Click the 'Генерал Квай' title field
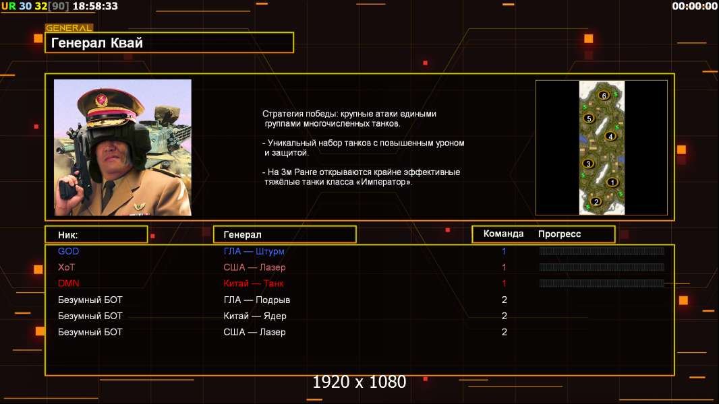719x404 pixels. pyautogui.click(x=169, y=42)
